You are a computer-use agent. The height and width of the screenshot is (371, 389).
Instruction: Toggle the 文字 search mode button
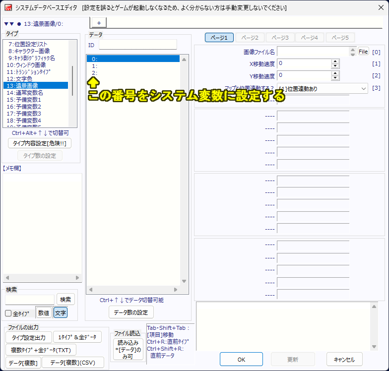click(60, 313)
